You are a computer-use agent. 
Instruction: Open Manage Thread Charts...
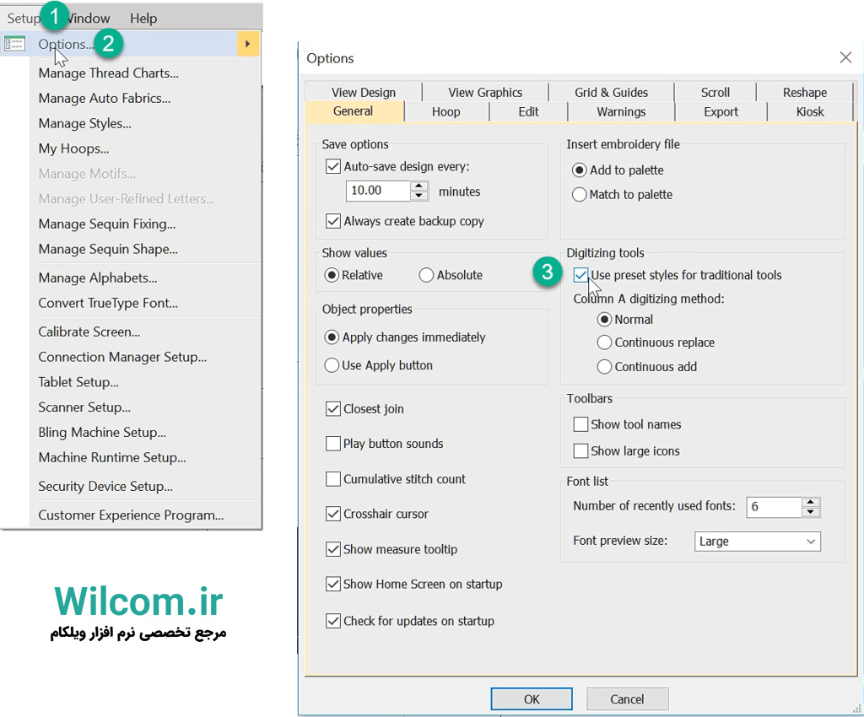point(109,73)
